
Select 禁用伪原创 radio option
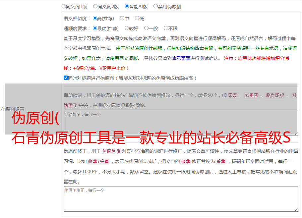pos(155,6)
